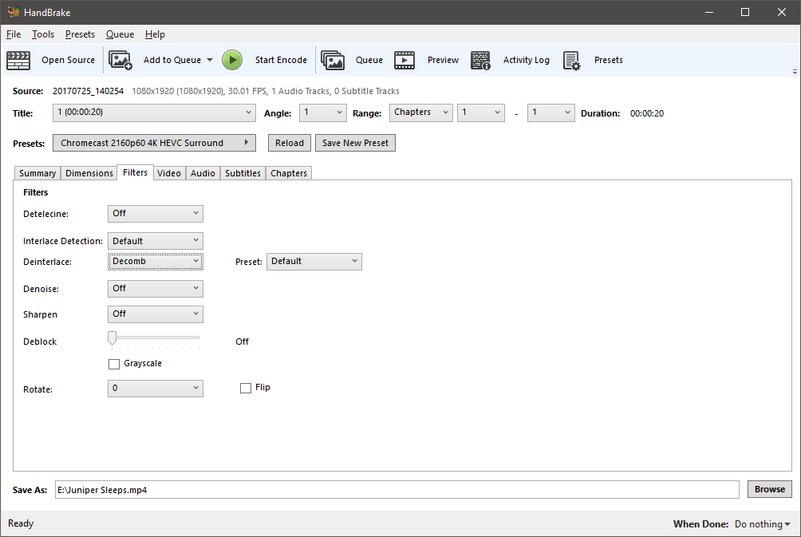
Task: Open the Title dropdown
Action: [154, 113]
